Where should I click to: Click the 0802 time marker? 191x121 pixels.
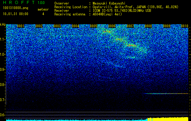[39, 26]
